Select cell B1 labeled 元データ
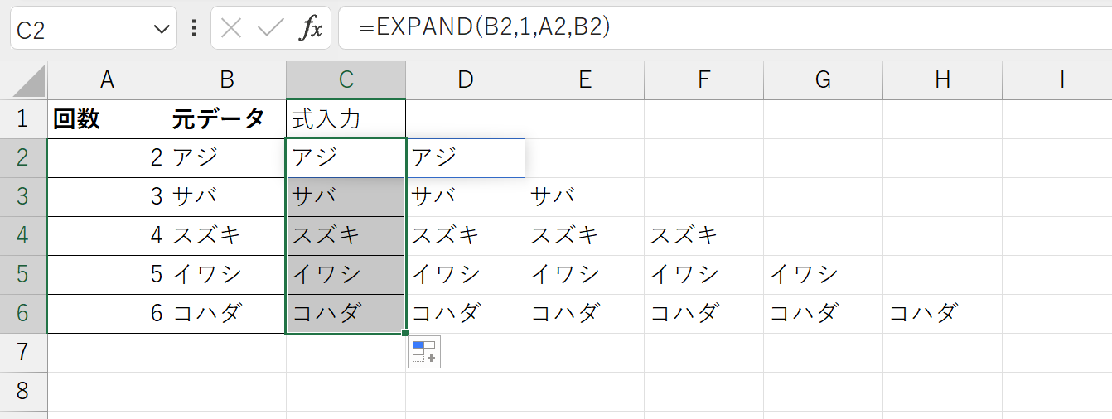The height and width of the screenshot is (419, 1112). pyautogui.click(x=226, y=118)
